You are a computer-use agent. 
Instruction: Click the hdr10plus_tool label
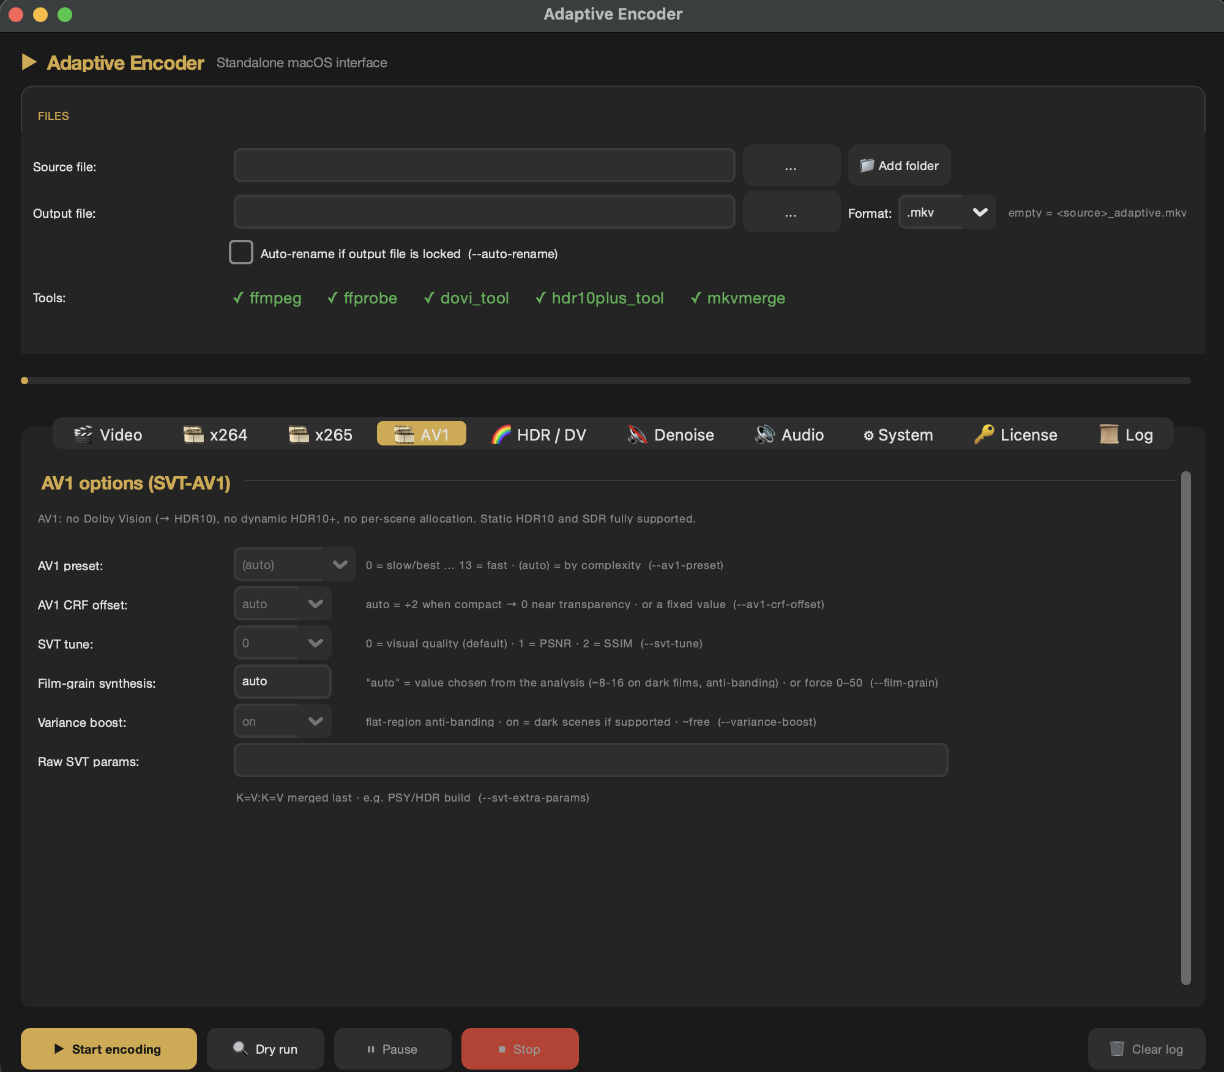608,298
